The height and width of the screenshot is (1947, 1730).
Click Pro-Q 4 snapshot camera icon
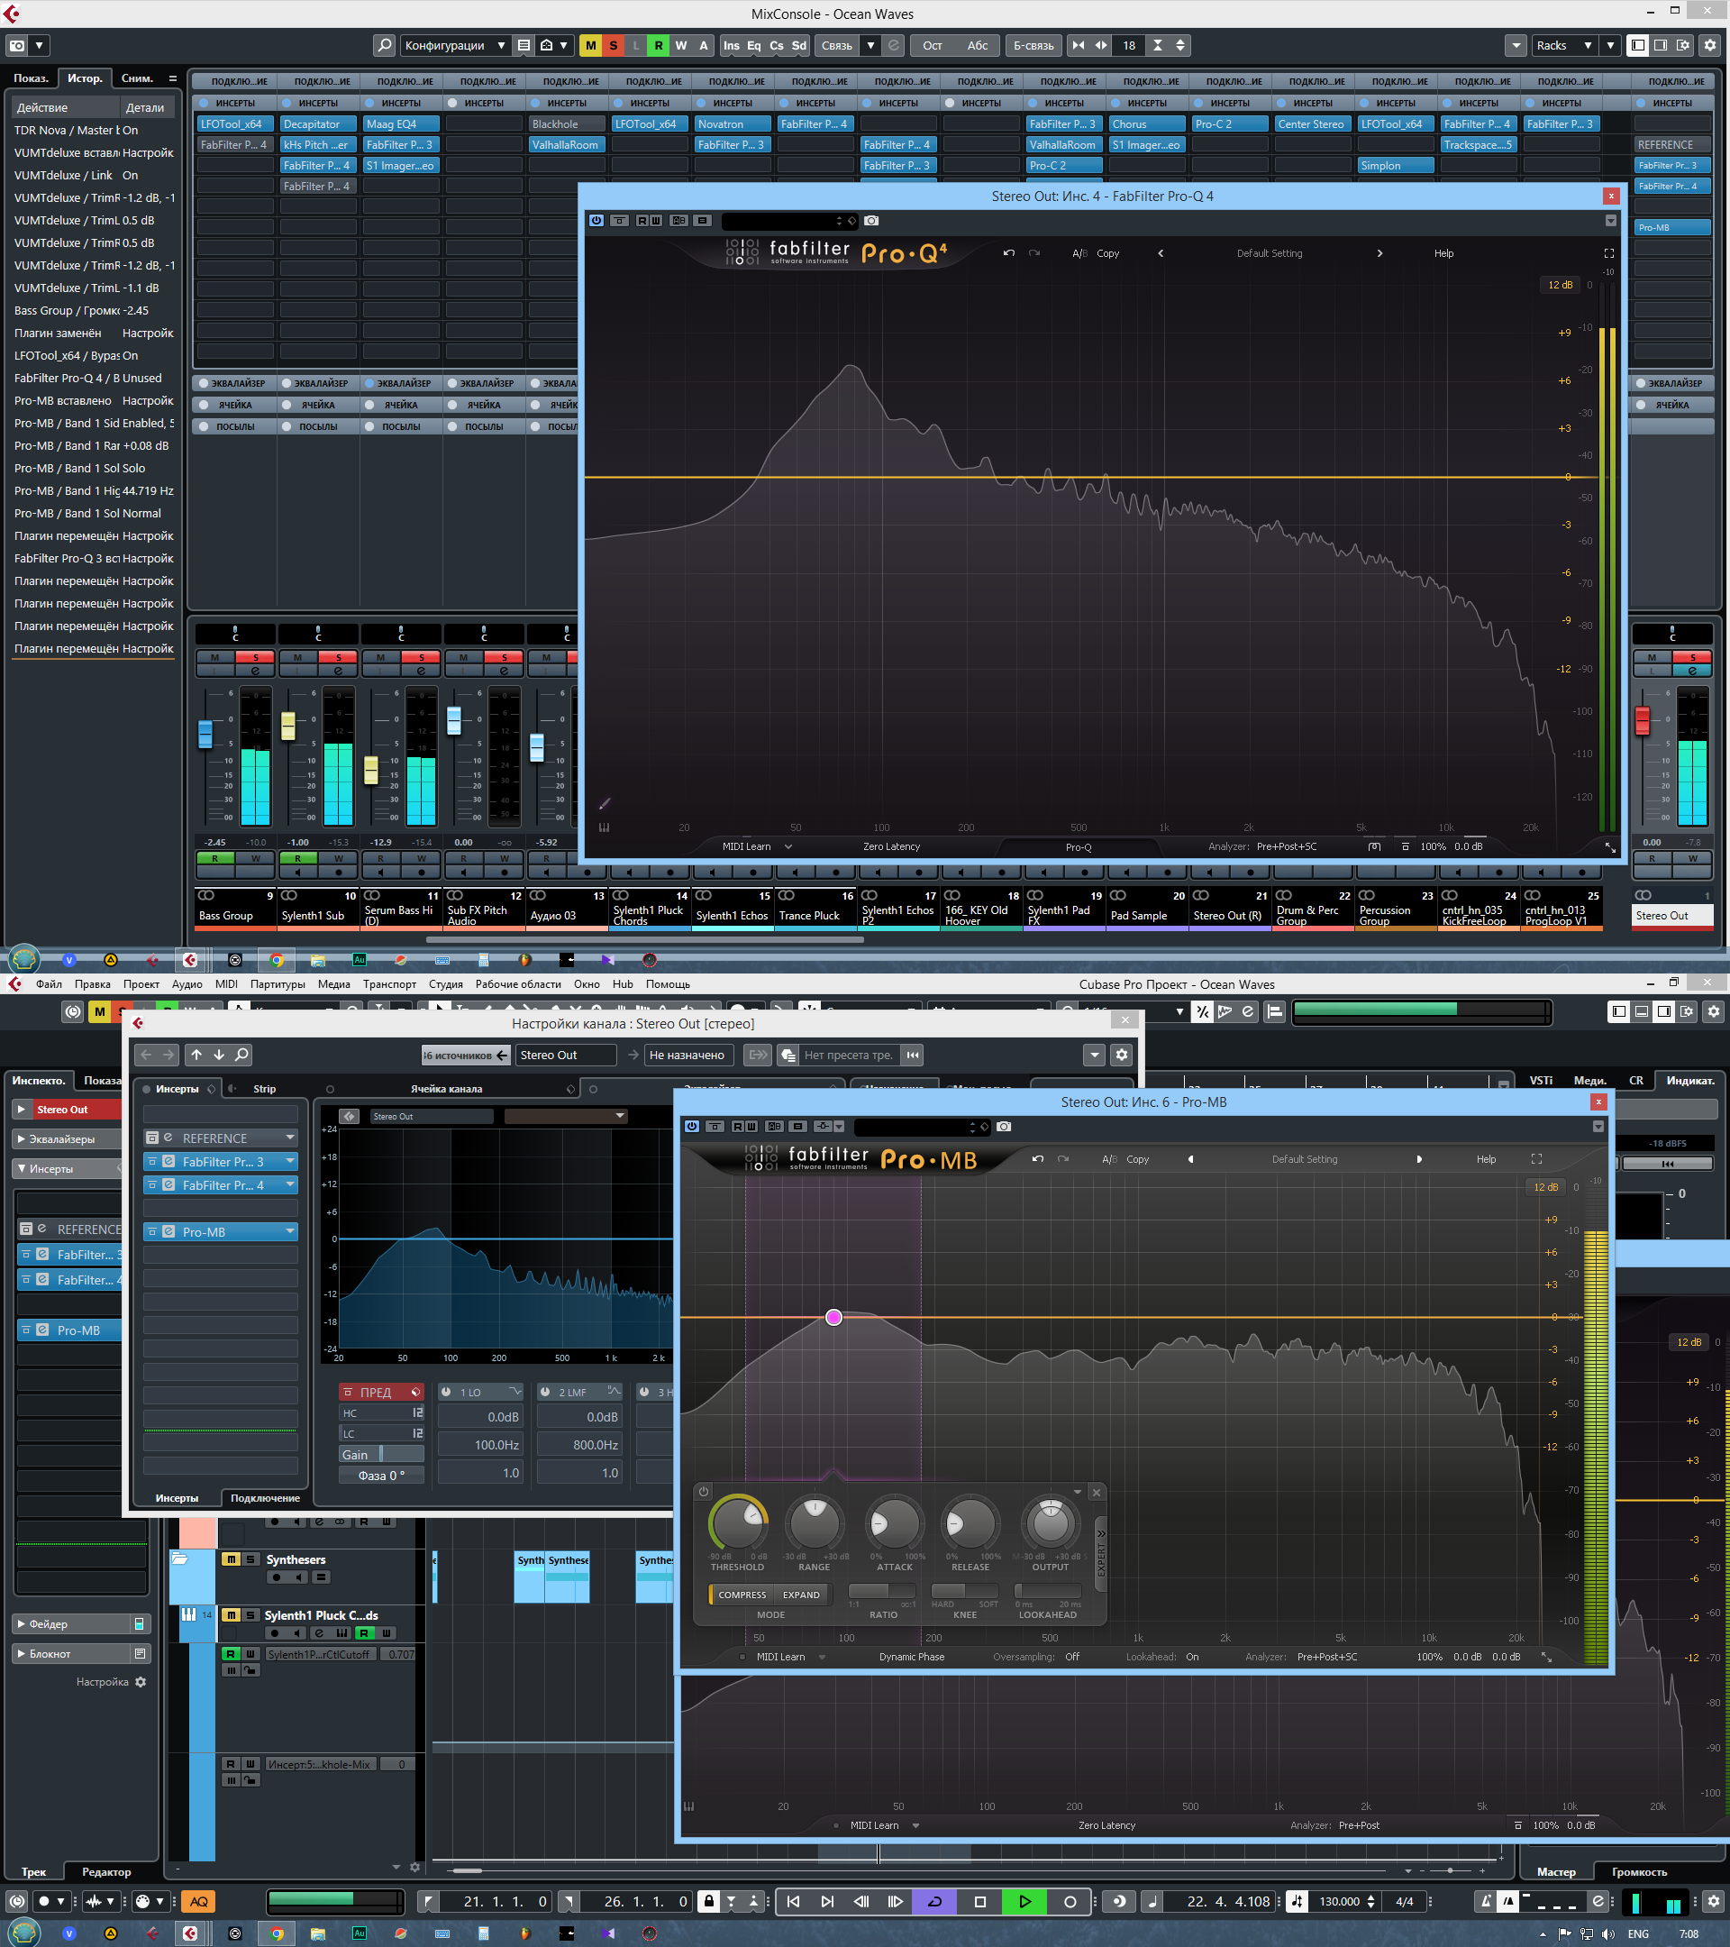871,220
